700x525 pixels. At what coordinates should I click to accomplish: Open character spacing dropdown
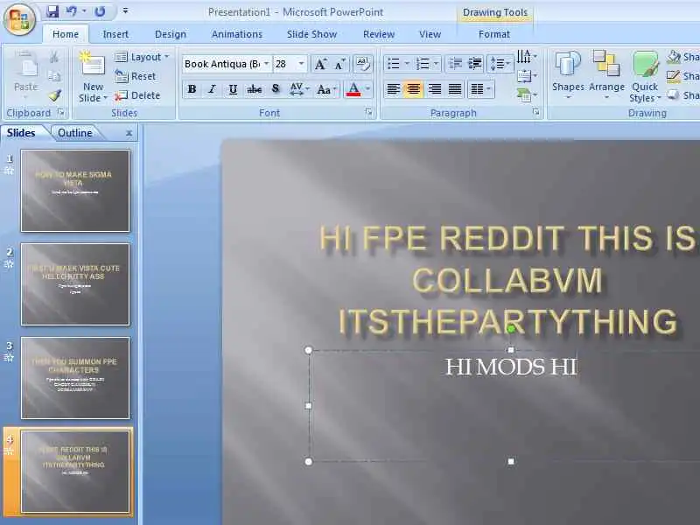coord(299,89)
